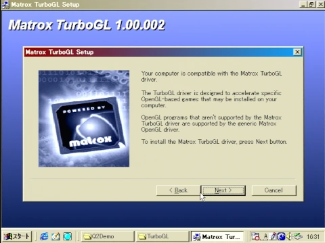Click the cyan Show Desktop quick launch icon
Screen dimensions: 325x243
pos(67,236)
